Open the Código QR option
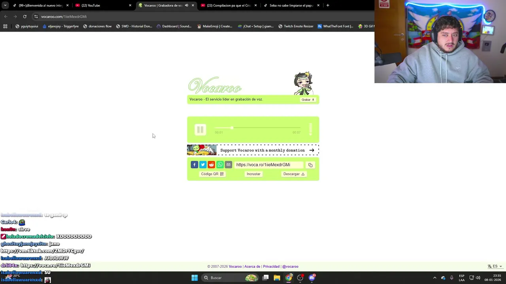This screenshot has width=506, height=284. pyautogui.click(x=212, y=174)
